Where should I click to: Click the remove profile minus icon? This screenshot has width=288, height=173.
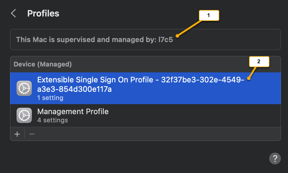[32, 134]
